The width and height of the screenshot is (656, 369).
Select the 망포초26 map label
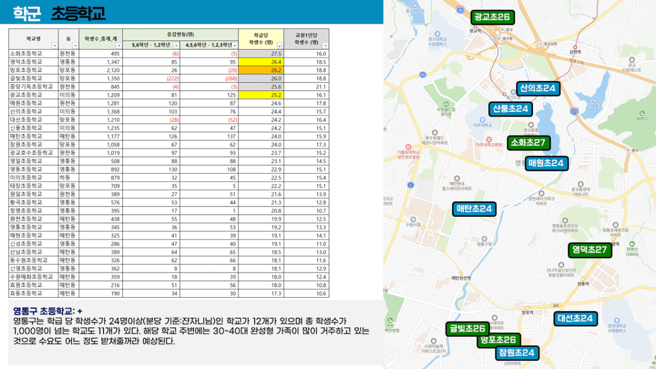click(499, 340)
